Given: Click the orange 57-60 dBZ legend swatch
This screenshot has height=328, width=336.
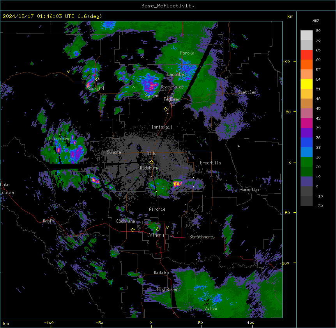Looking at the screenshot, I should [306, 64].
